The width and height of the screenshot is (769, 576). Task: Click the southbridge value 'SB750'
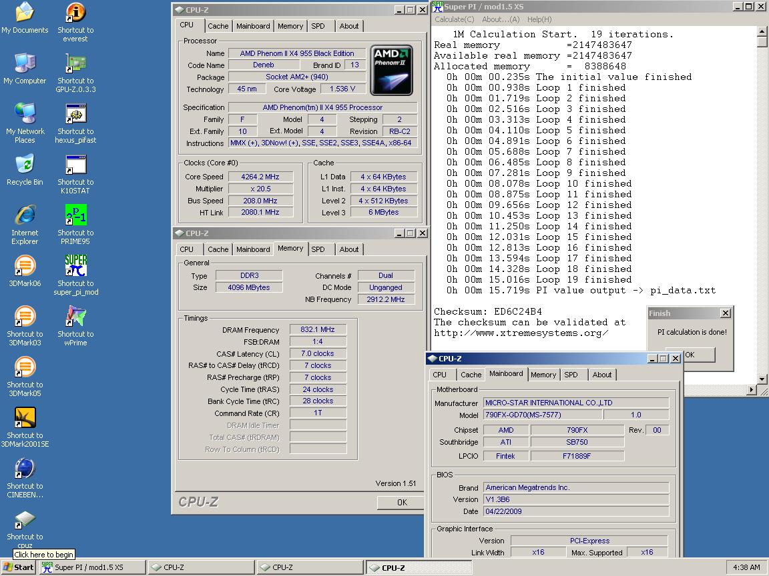577,442
